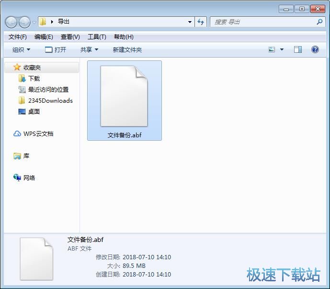Click ABF 文件 type label

click(80, 249)
